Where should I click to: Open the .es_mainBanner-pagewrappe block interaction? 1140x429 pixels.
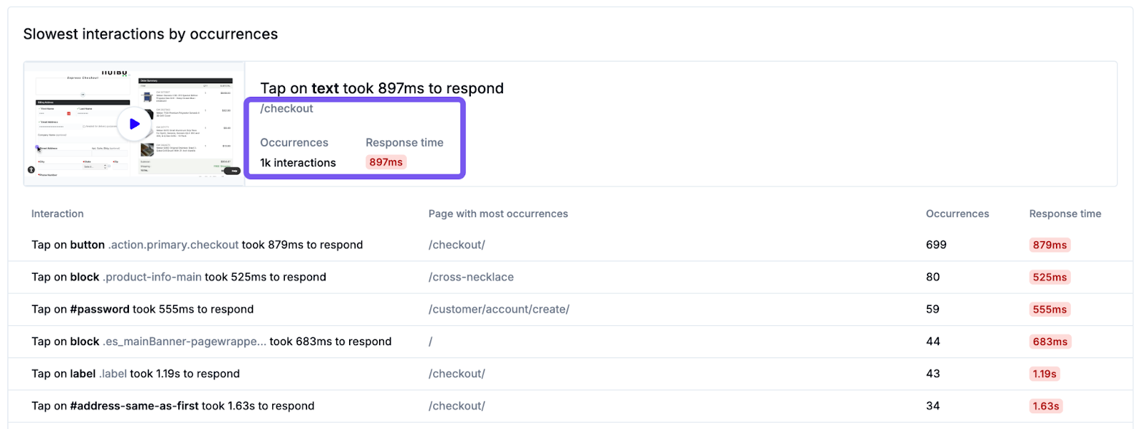(211, 341)
